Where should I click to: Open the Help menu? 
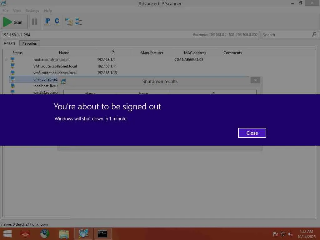48,11
